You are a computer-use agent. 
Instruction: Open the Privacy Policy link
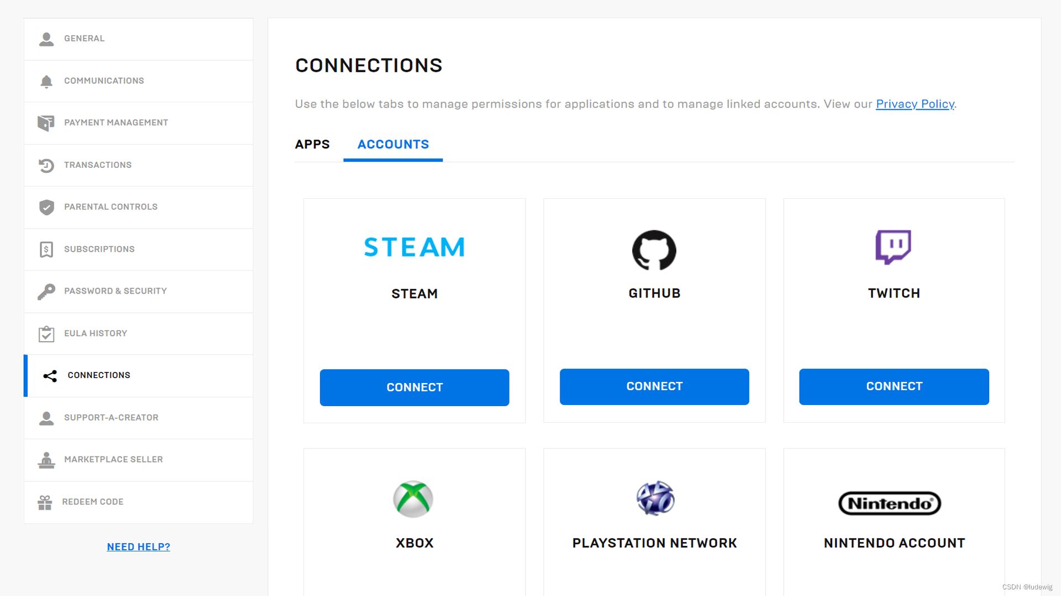(x=915, y=104)
